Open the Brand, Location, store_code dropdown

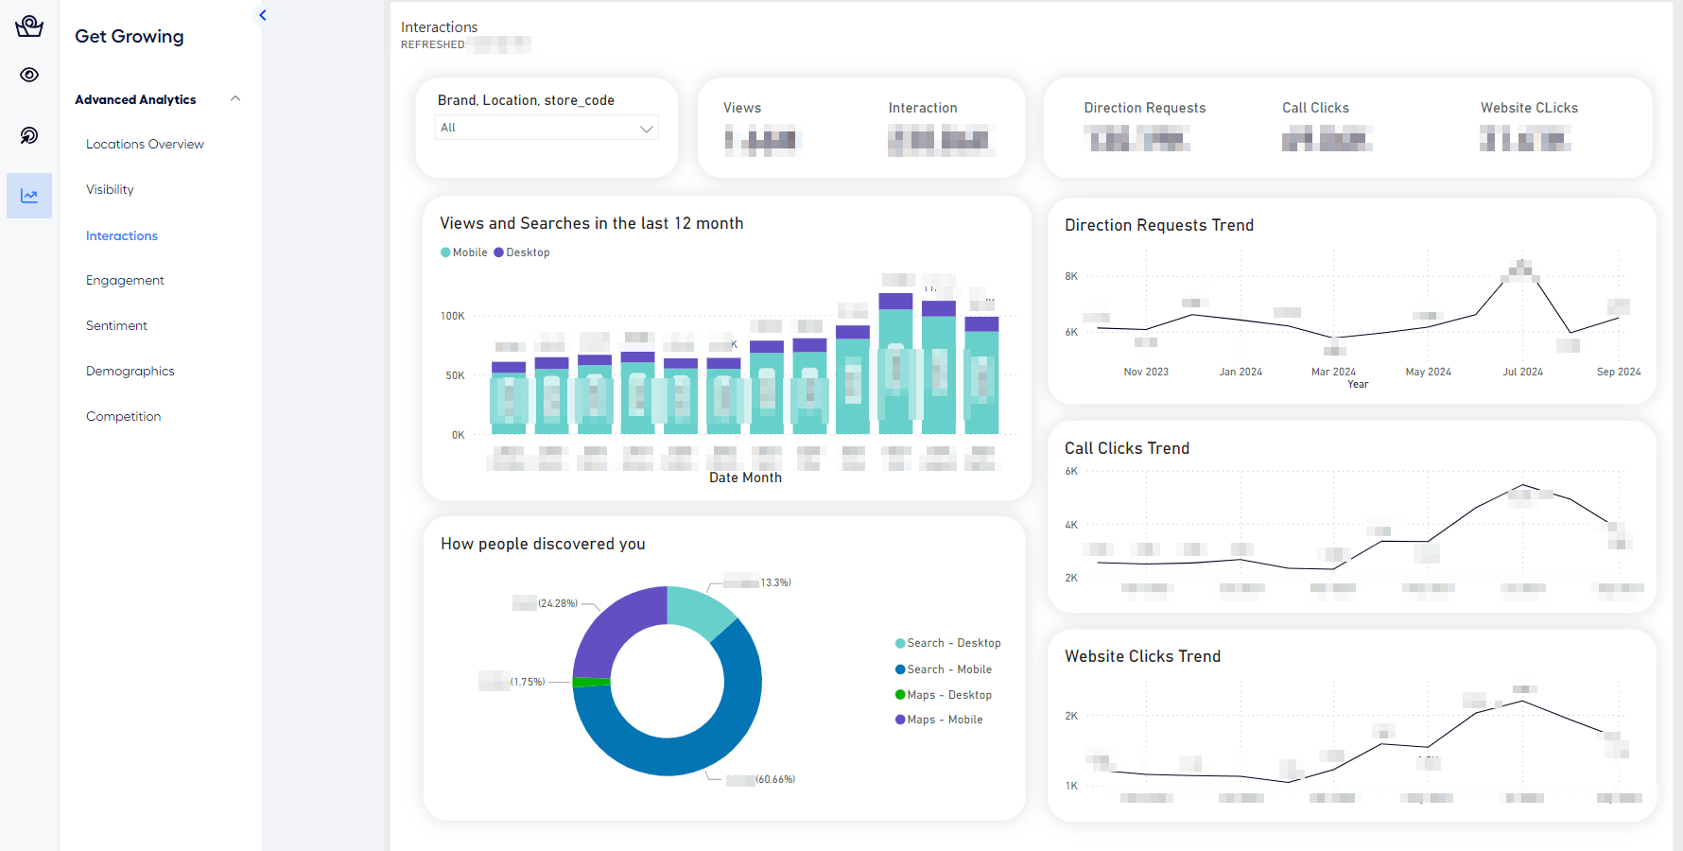tap(546, 128)
